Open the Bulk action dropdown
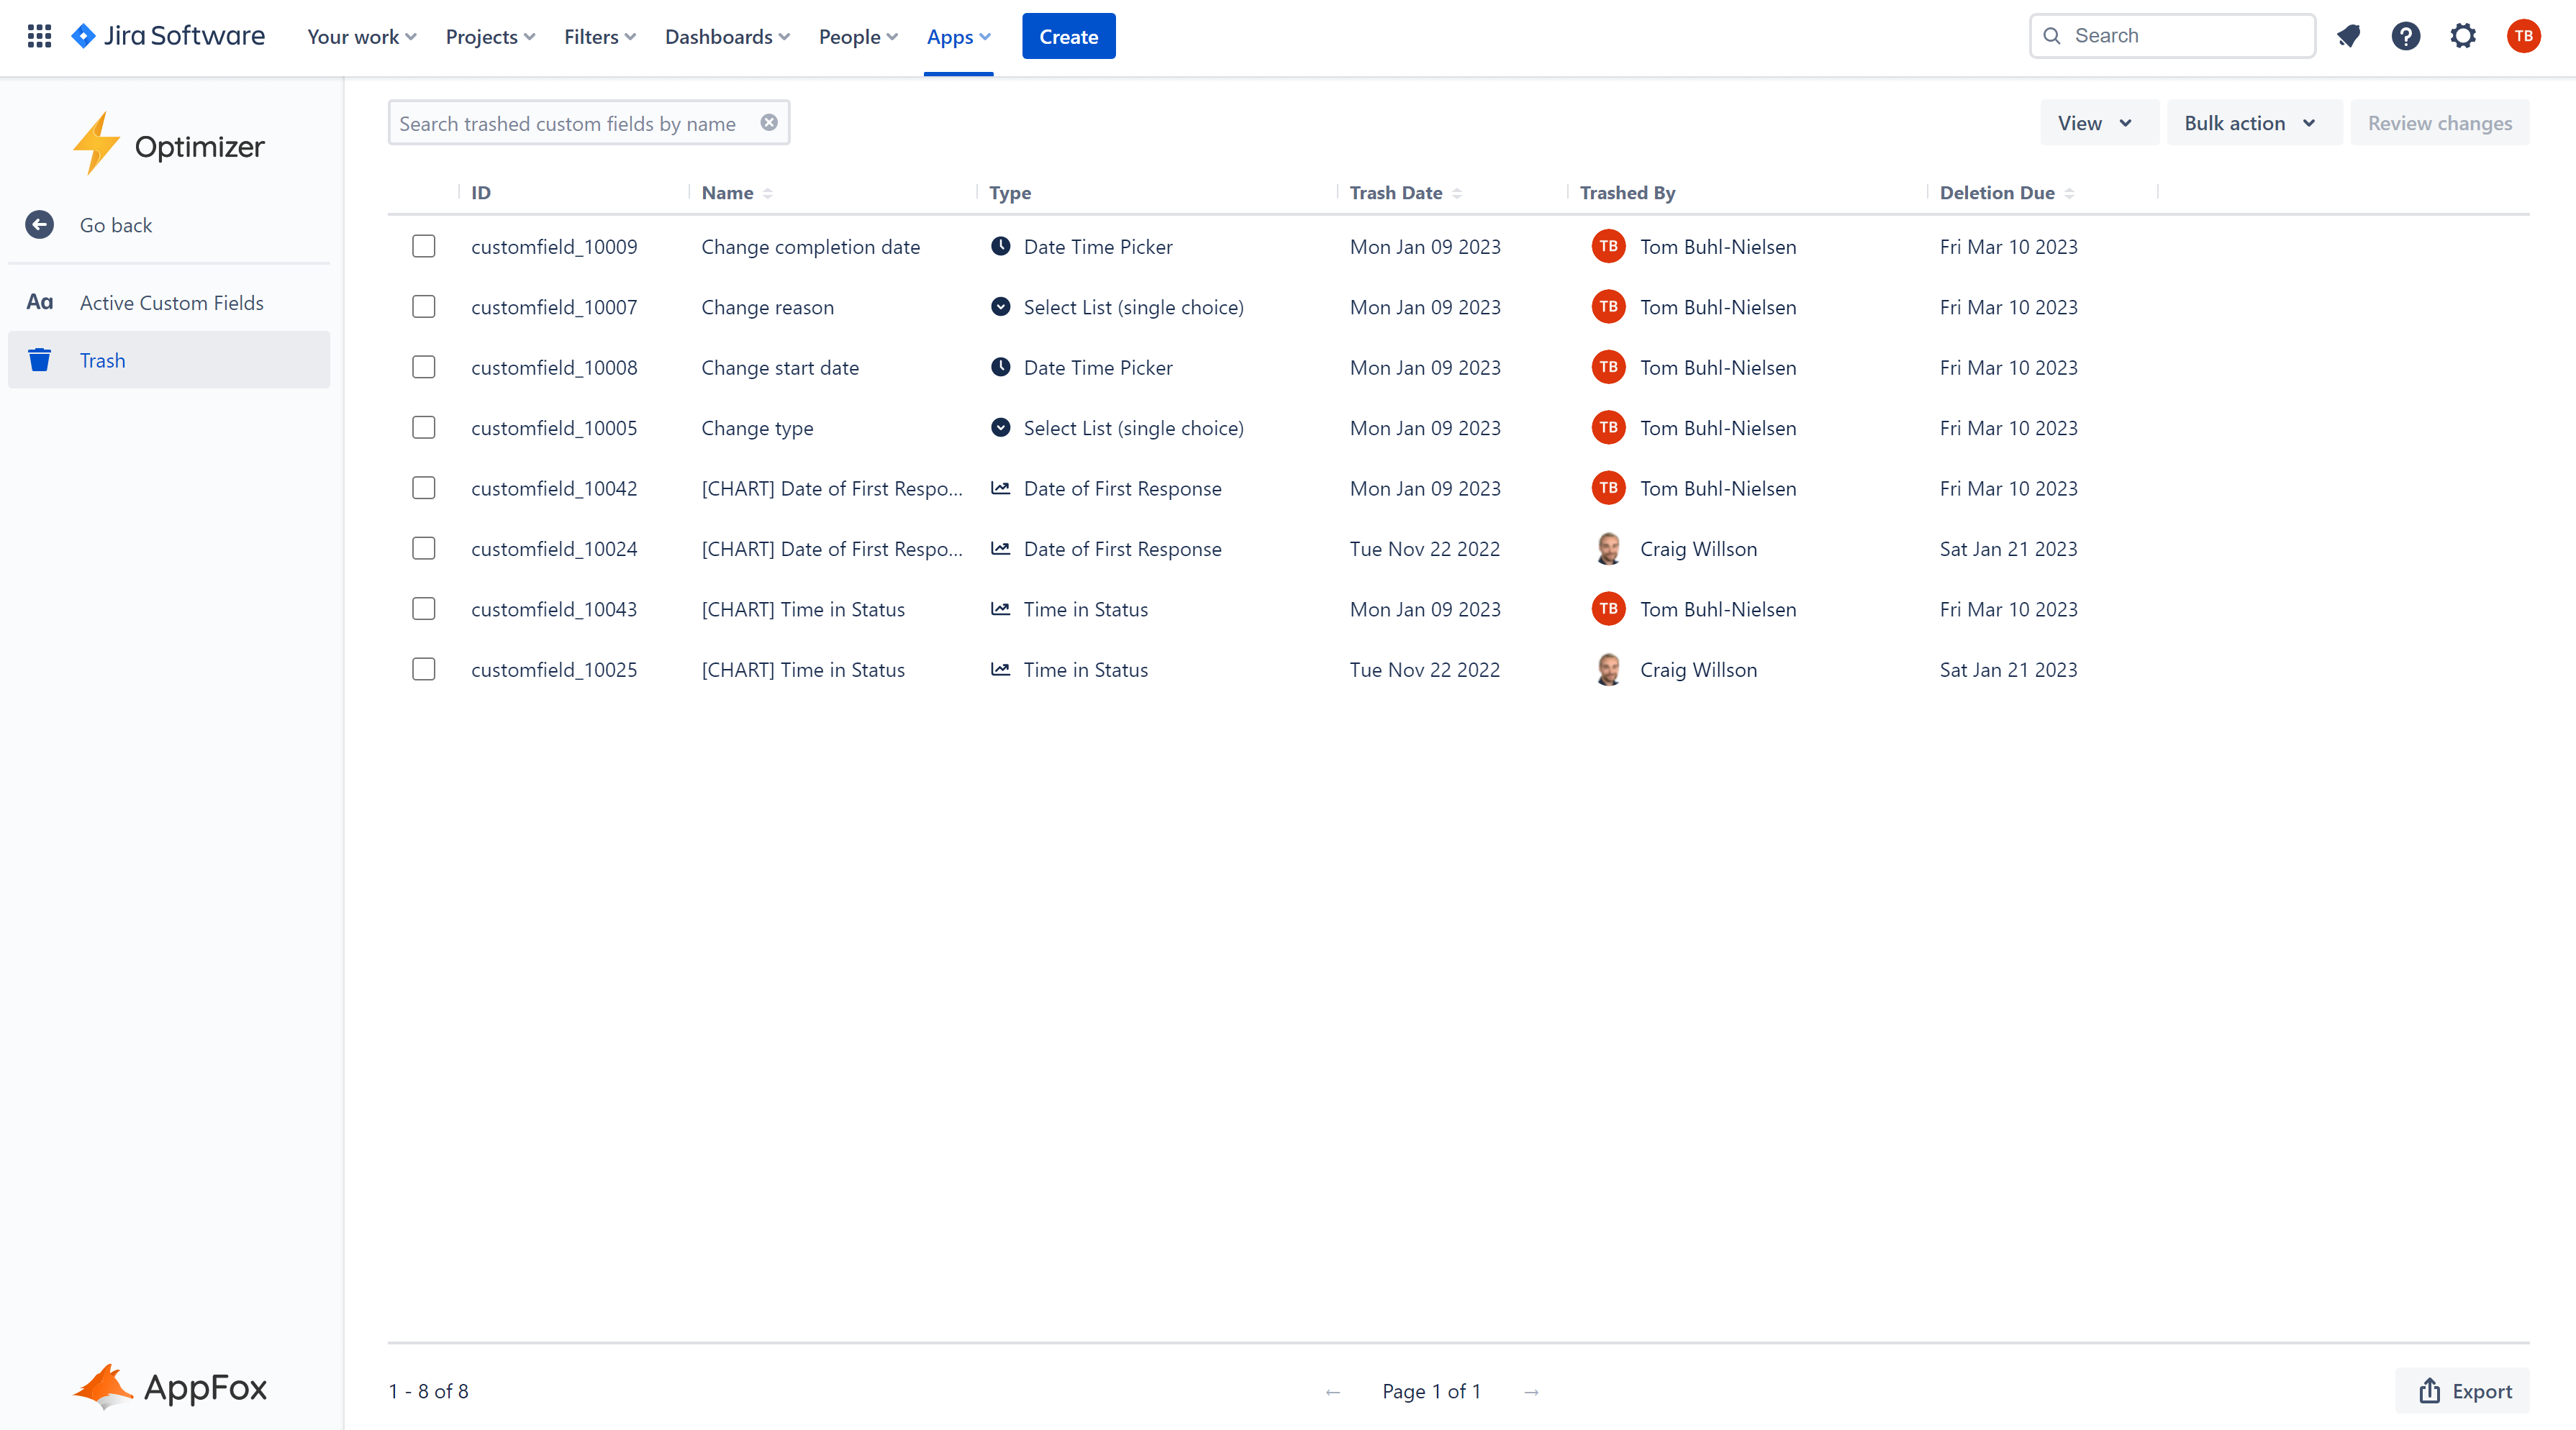Screen dimensions: 2576x1430 tap(2251, 123)
